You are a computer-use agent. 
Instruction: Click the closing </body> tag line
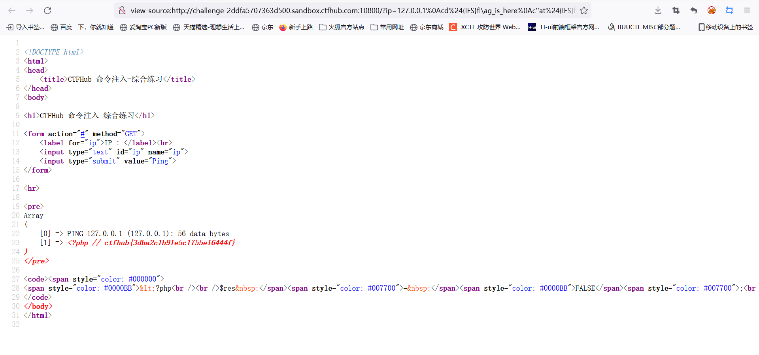coord(38,306)
